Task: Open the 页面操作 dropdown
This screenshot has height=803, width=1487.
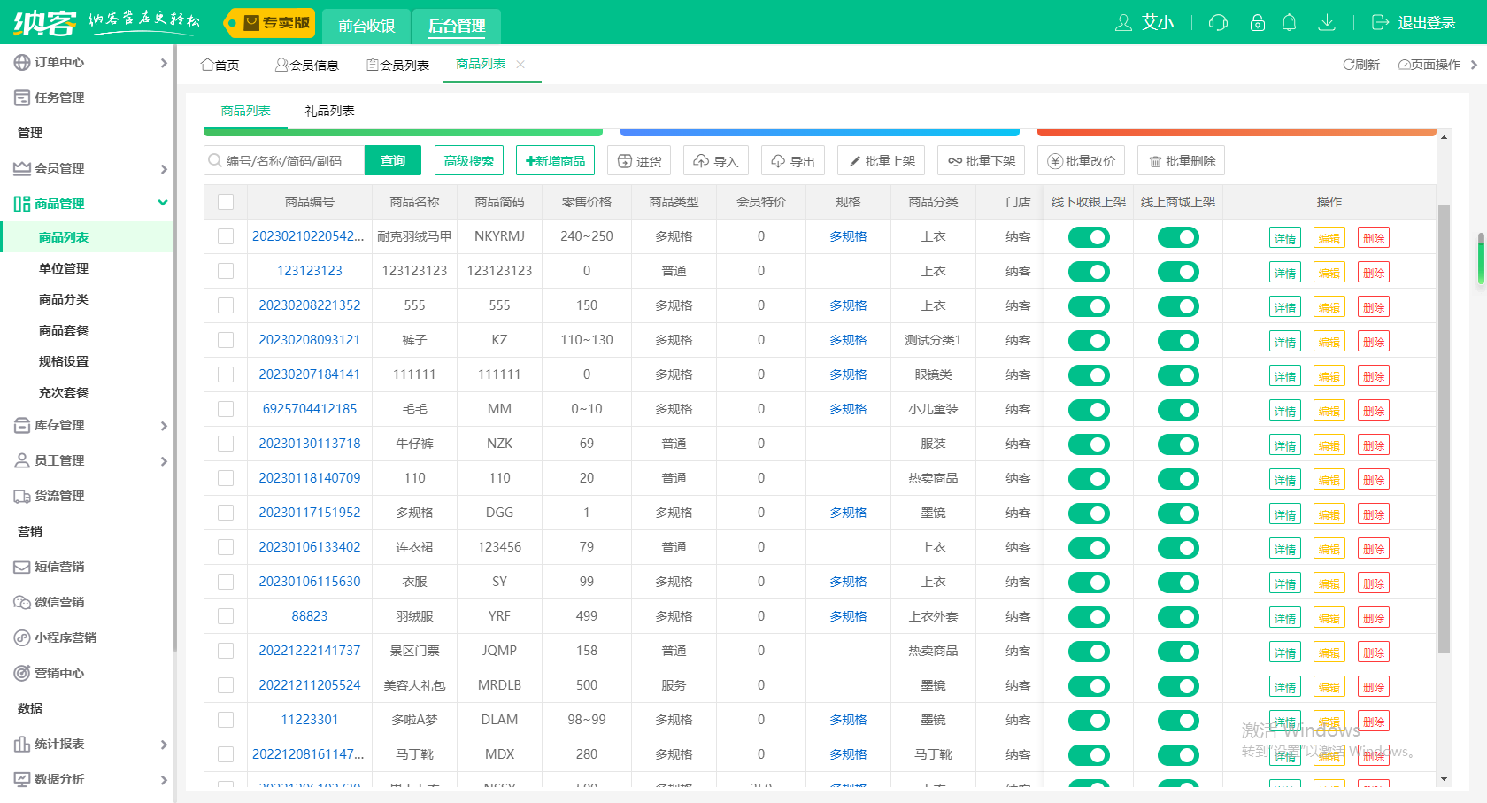Action: tap(1429, 65)
